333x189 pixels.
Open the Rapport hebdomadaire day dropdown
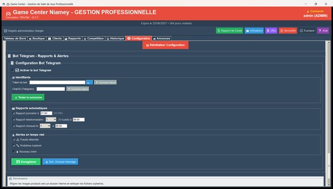51,120
